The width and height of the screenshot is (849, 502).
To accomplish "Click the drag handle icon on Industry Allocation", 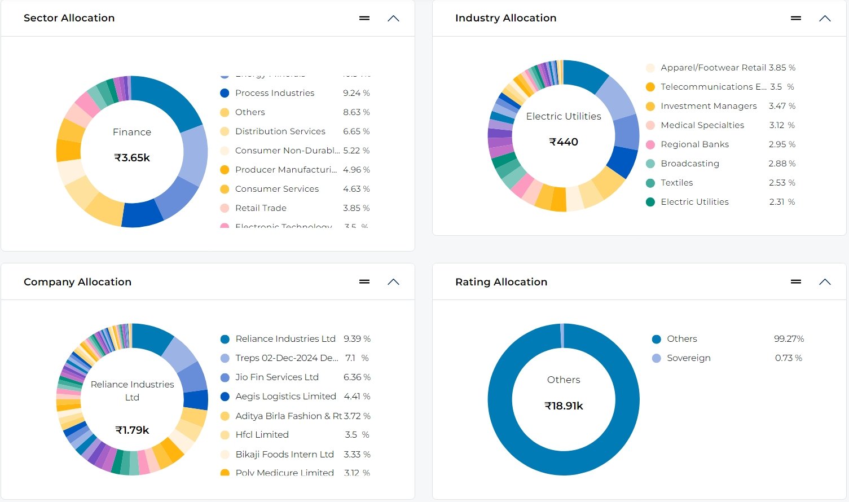I will pos(796,18).
